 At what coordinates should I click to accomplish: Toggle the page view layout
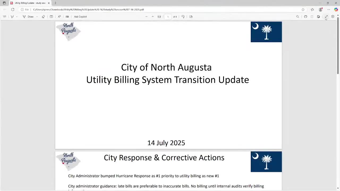point(191,16)
